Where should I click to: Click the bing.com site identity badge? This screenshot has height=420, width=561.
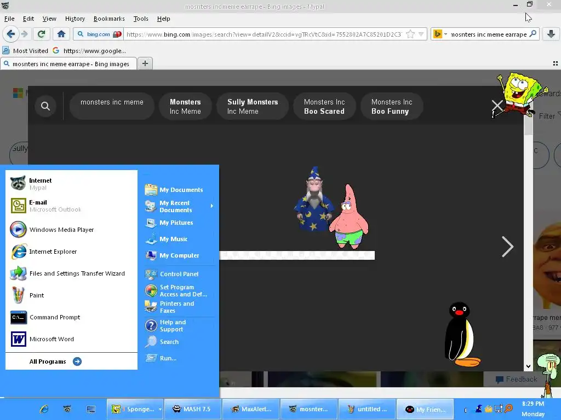tap(99, 34)
